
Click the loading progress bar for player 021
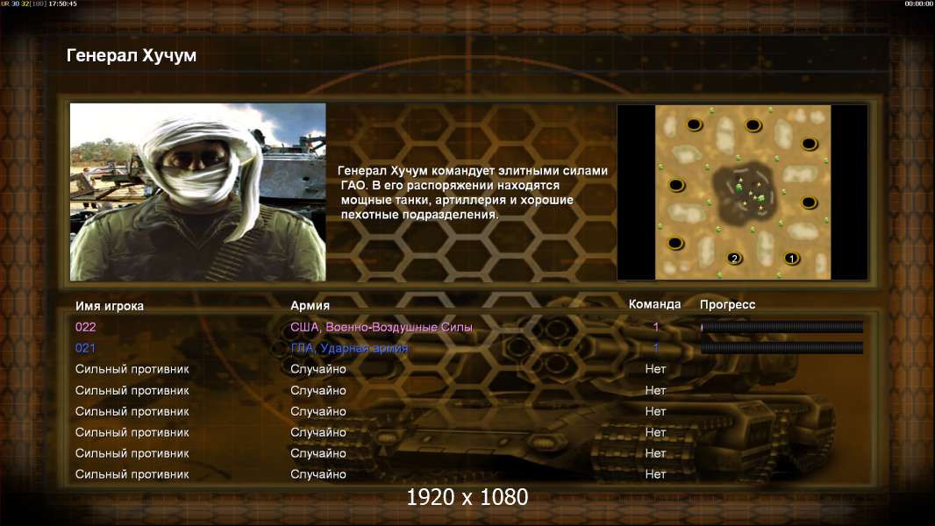click(x=782, y=347)
